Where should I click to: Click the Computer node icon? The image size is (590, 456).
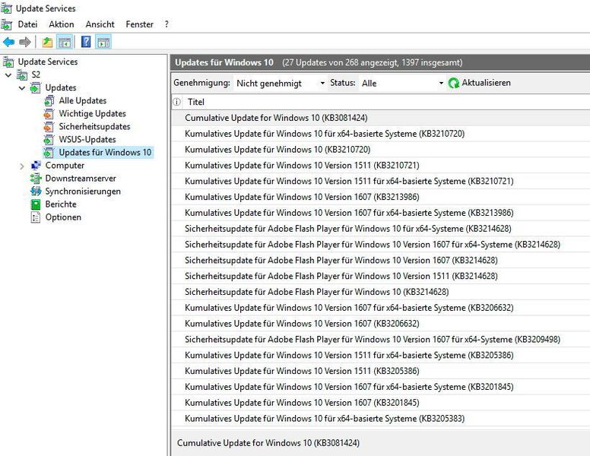click(36, 166)
